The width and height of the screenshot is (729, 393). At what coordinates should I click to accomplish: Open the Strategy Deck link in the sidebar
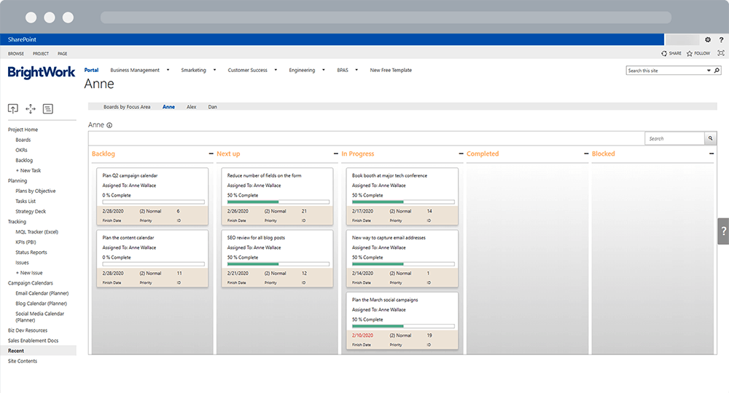coord(31,211)
